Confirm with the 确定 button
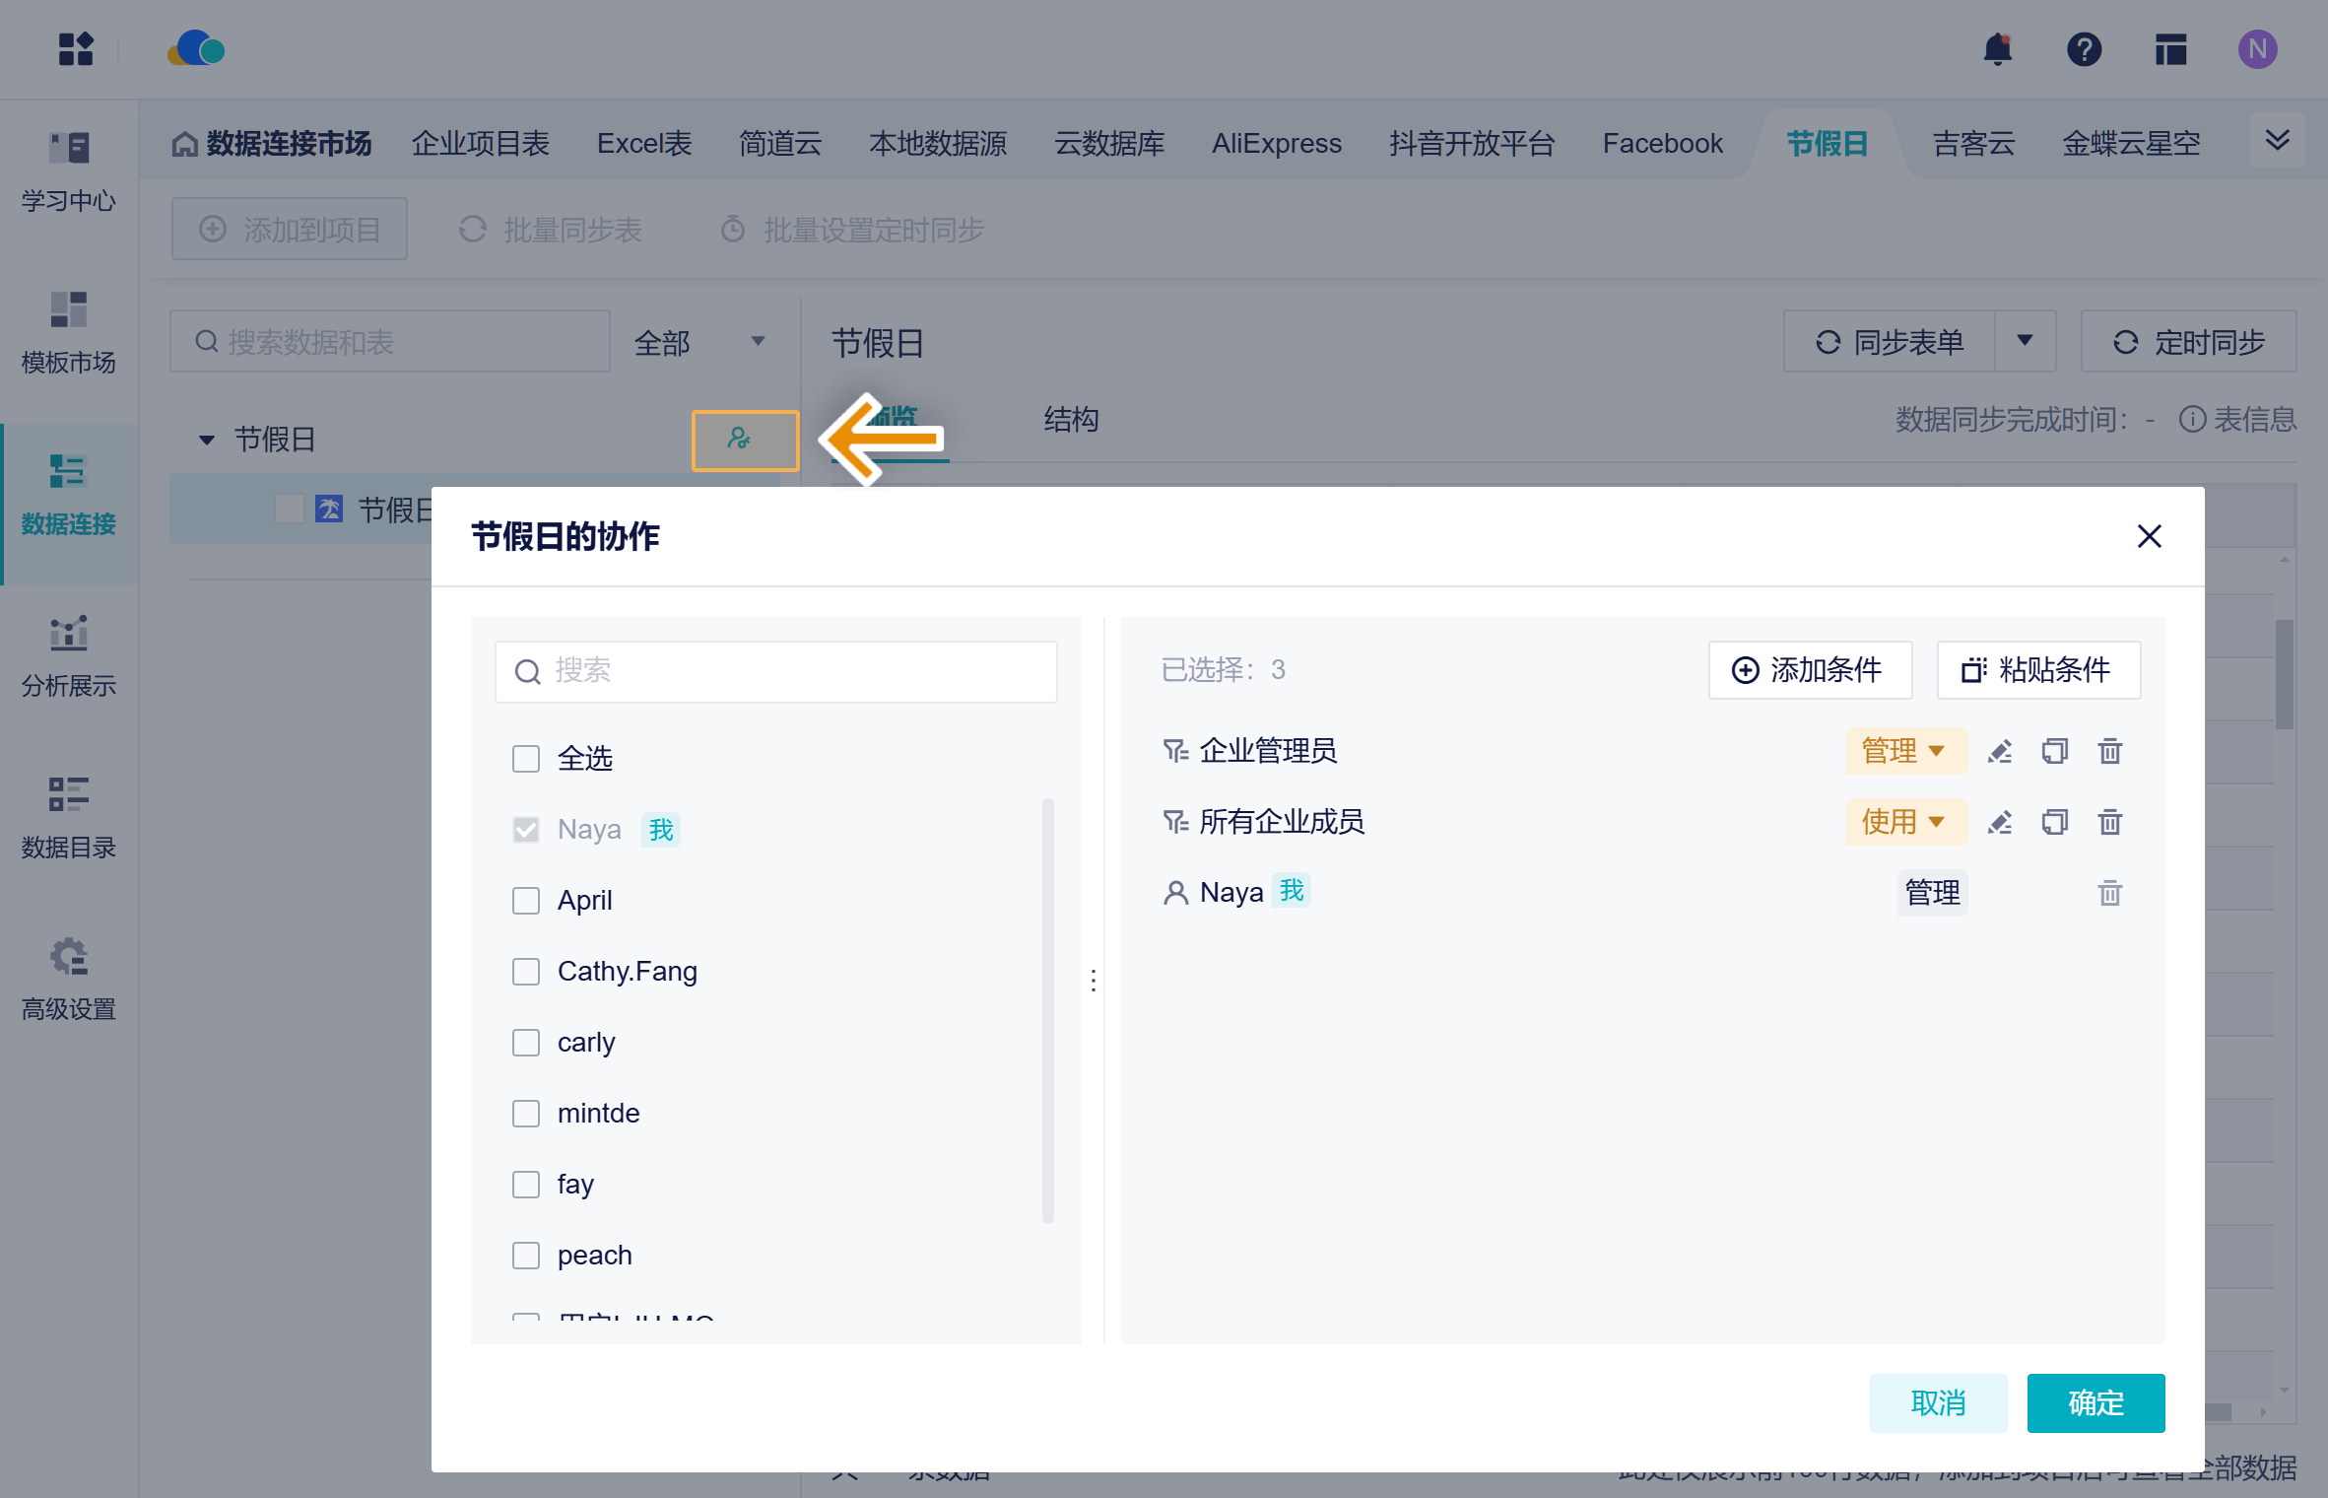Screen dimensions: 2328x1498 2095,1402
